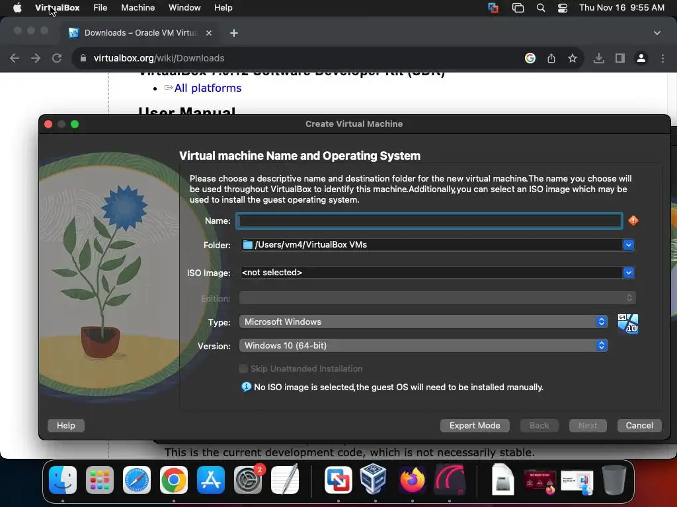
Task: Open Spotlight search in menu bar
Action: tap(541, 8)
